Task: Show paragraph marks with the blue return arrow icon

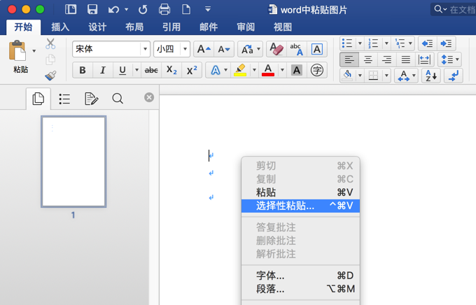Action: (x=454, y=76)
